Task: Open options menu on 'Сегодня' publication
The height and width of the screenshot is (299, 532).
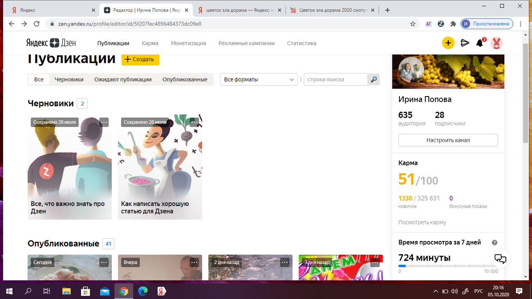Action: (104, 262)
